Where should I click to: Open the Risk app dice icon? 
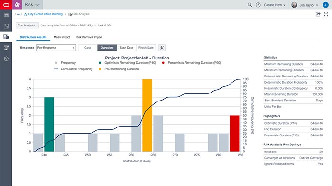click(x=17, y=5)
